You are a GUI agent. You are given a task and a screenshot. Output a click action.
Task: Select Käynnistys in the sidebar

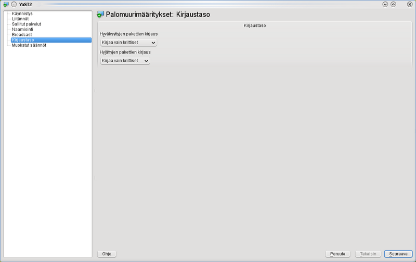pos(22,13)
